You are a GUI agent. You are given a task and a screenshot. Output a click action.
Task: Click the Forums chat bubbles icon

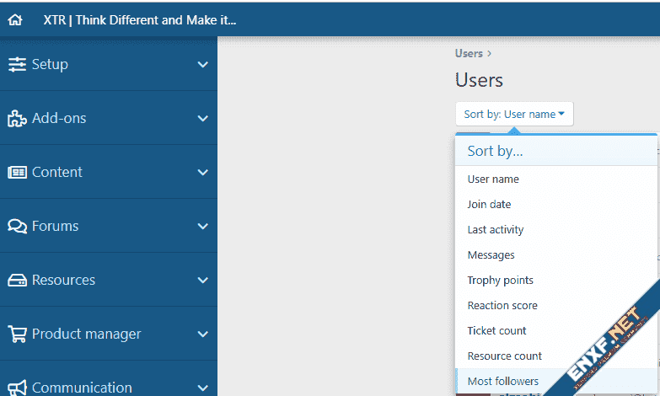point(17,226)
